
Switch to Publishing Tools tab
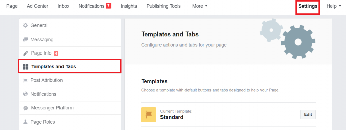(164, 6)
